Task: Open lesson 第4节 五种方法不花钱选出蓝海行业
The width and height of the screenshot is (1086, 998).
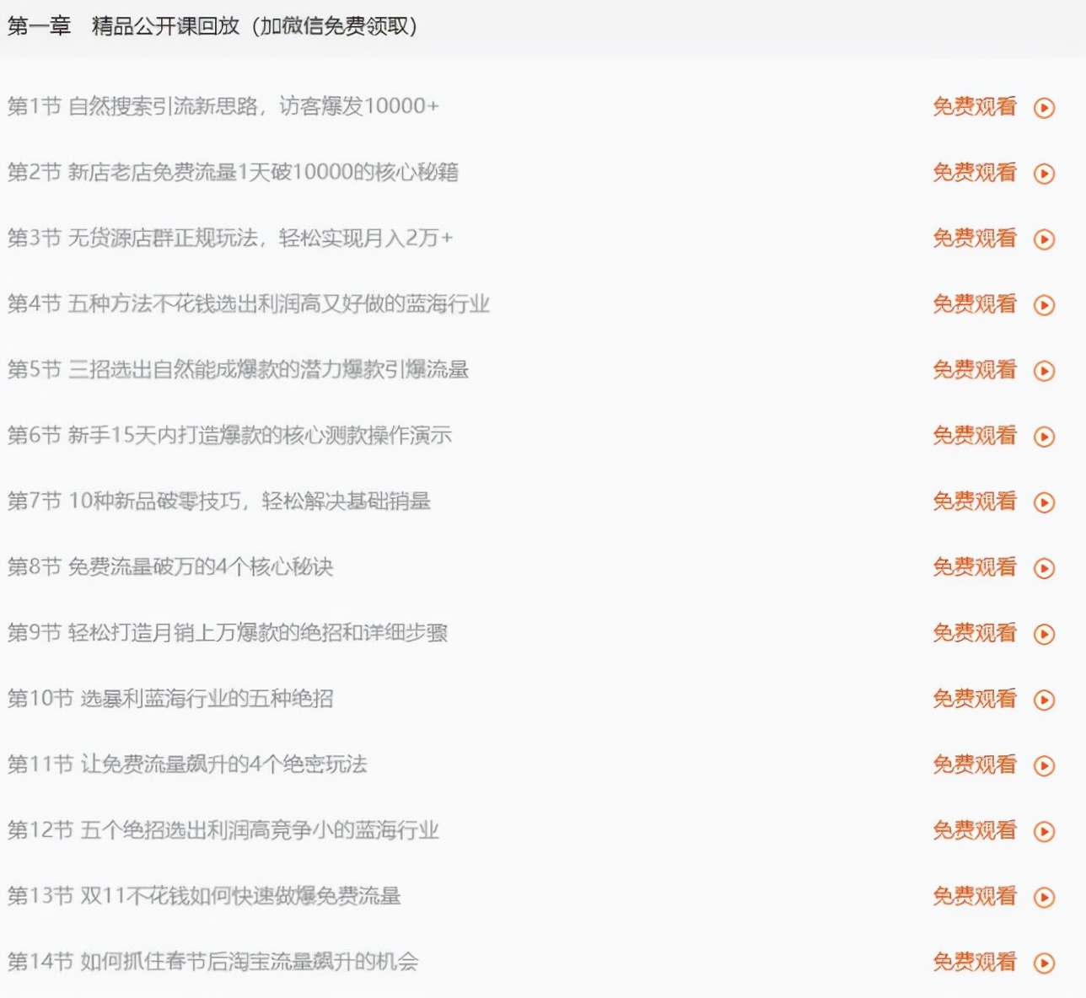Action: pos(249,303)
